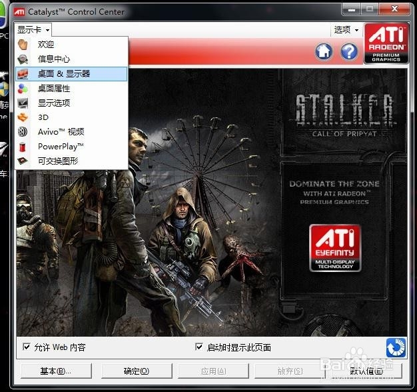This screenshot has height=392, width=417.
Task: Restore defaults with 默认值 button
Action: (366, 371)
